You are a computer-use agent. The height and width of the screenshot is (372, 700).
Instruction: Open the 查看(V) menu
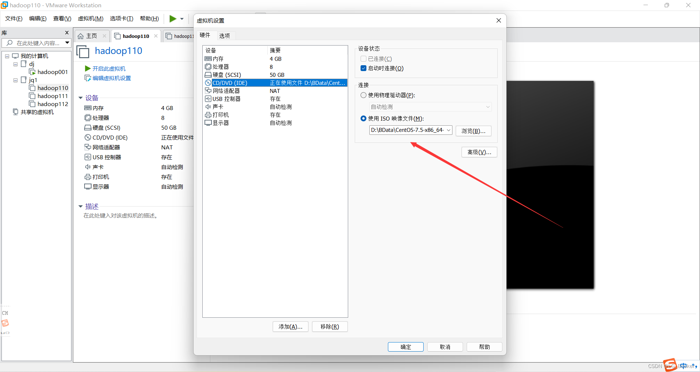[x=62, y=19]
